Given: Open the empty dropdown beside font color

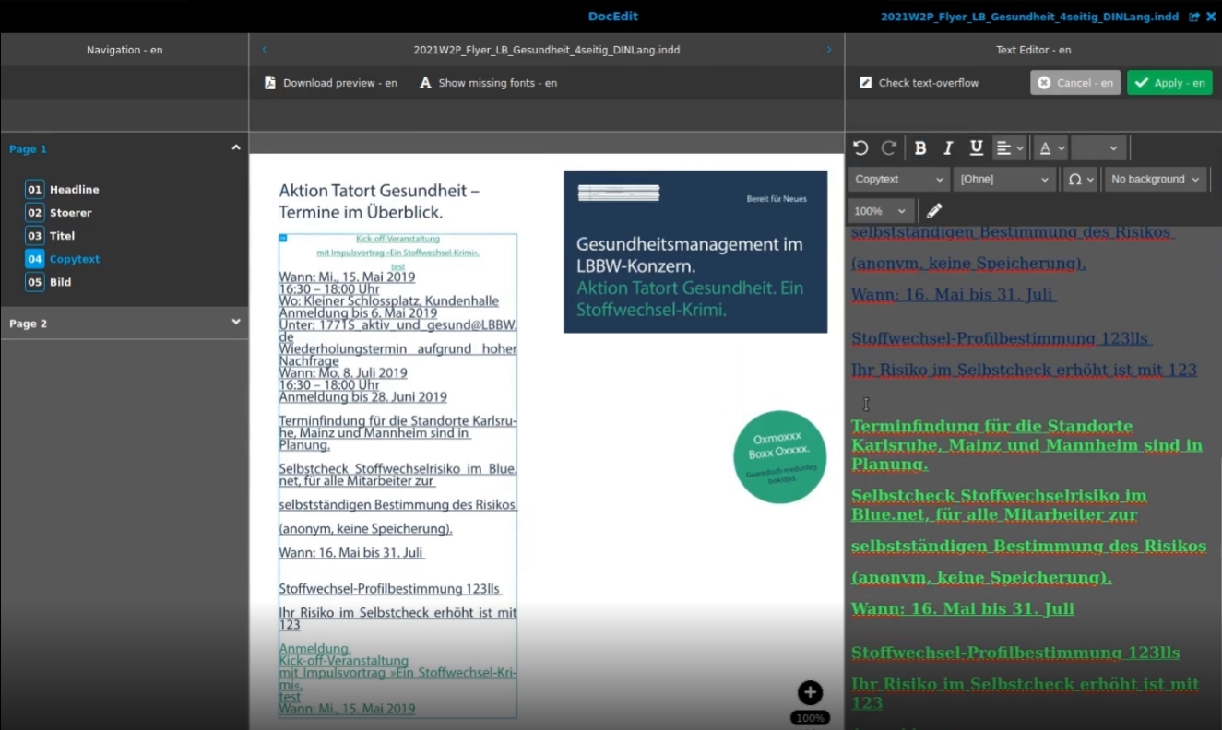Looking at the screenshot, I should click(1099, 148).
